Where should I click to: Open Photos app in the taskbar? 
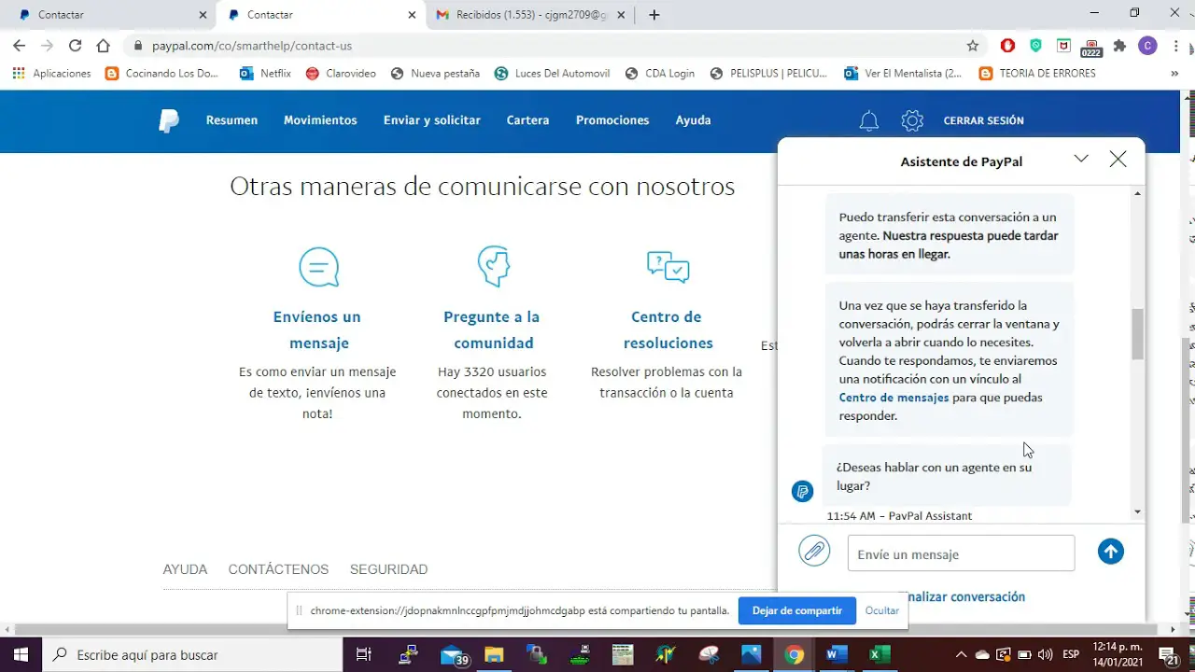point(751,654)
